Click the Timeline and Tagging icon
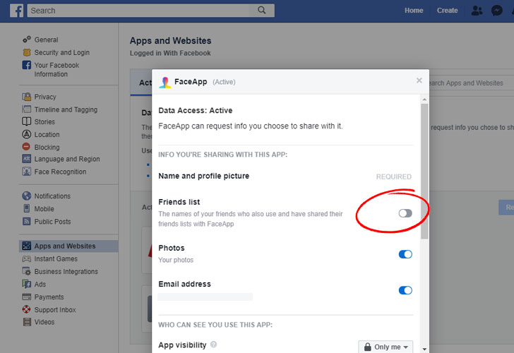514x353 pixels. coord(27,109)
